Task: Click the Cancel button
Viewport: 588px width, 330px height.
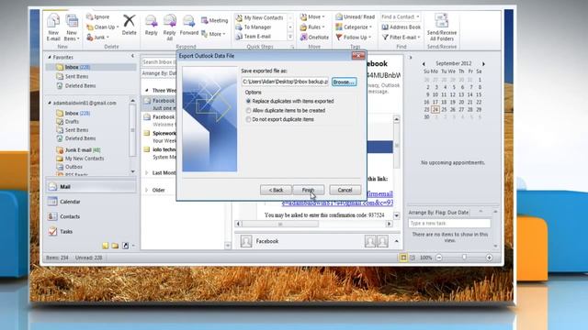Action: tap(345, 190)
